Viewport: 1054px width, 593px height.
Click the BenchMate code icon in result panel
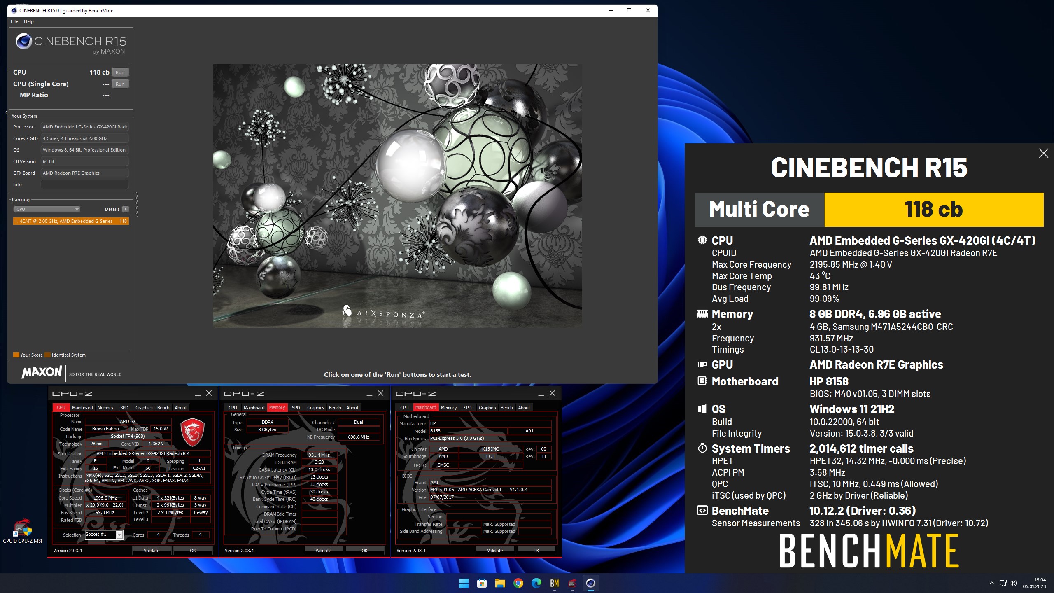point(702,511)
